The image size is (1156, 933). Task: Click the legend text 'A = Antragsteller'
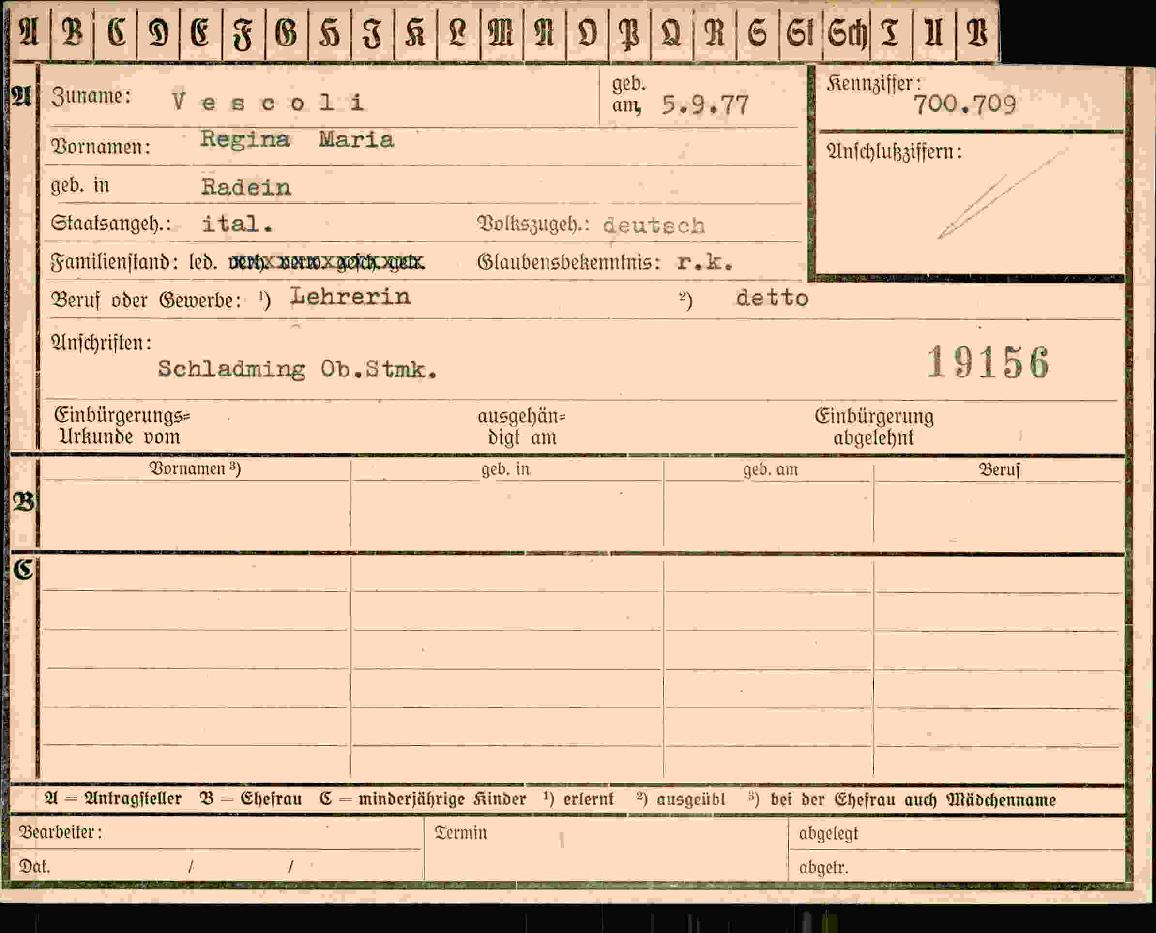pos(113,798)
